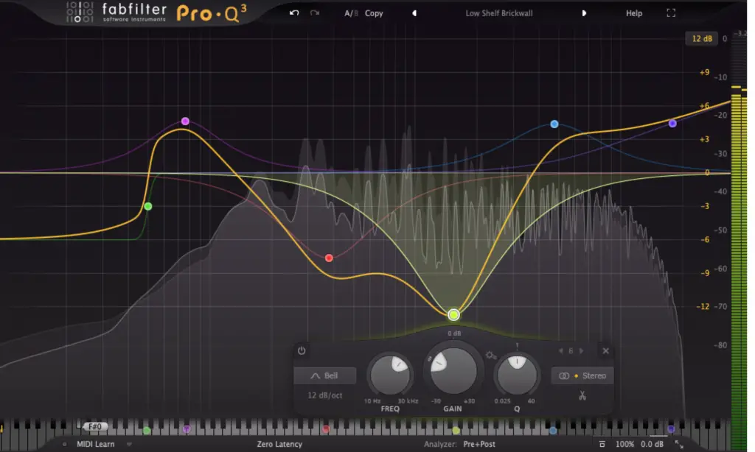The height and width of the screenshot is (452, 755).
Task: Select the green low shelf band dot
Action: (148, 206)
